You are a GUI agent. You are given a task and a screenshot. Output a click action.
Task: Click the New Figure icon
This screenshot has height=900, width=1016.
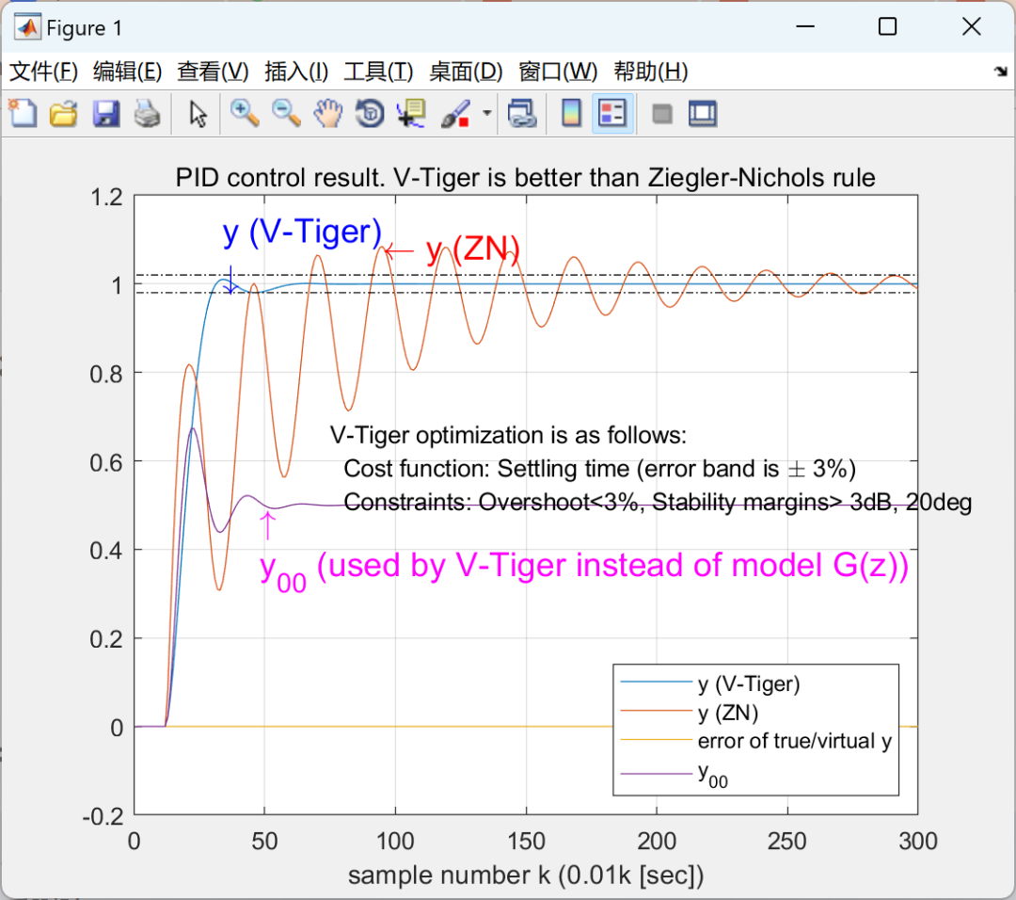pyautogui.click(x=23, y=114)
